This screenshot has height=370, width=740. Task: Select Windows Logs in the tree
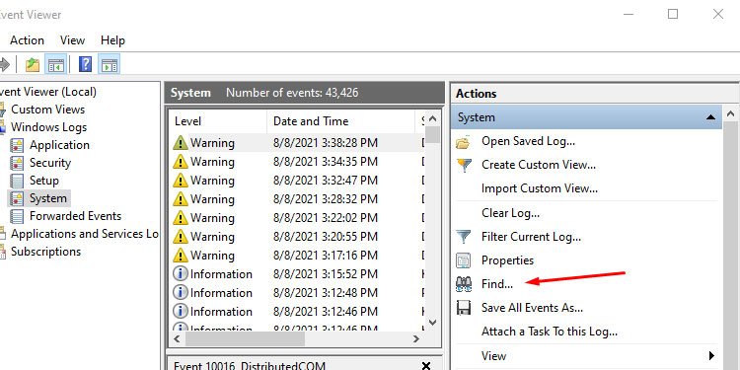pos(48,127)
